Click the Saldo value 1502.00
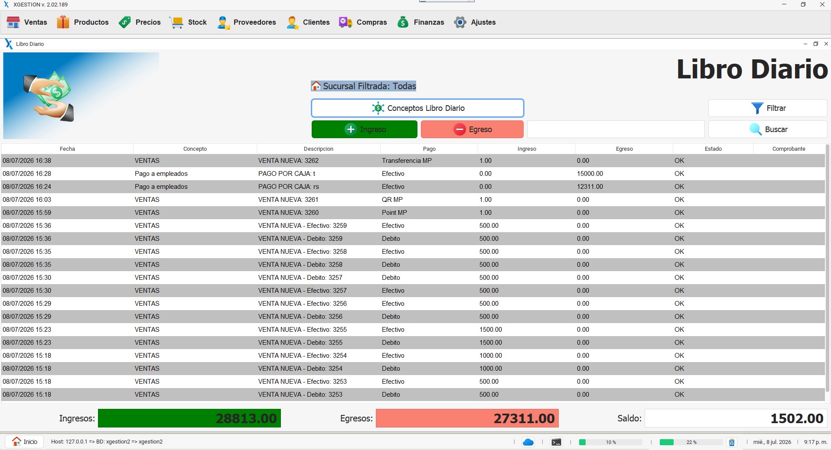Image resolution: width=831 pixels, height=450 pixels. click(x=736, y=418)
